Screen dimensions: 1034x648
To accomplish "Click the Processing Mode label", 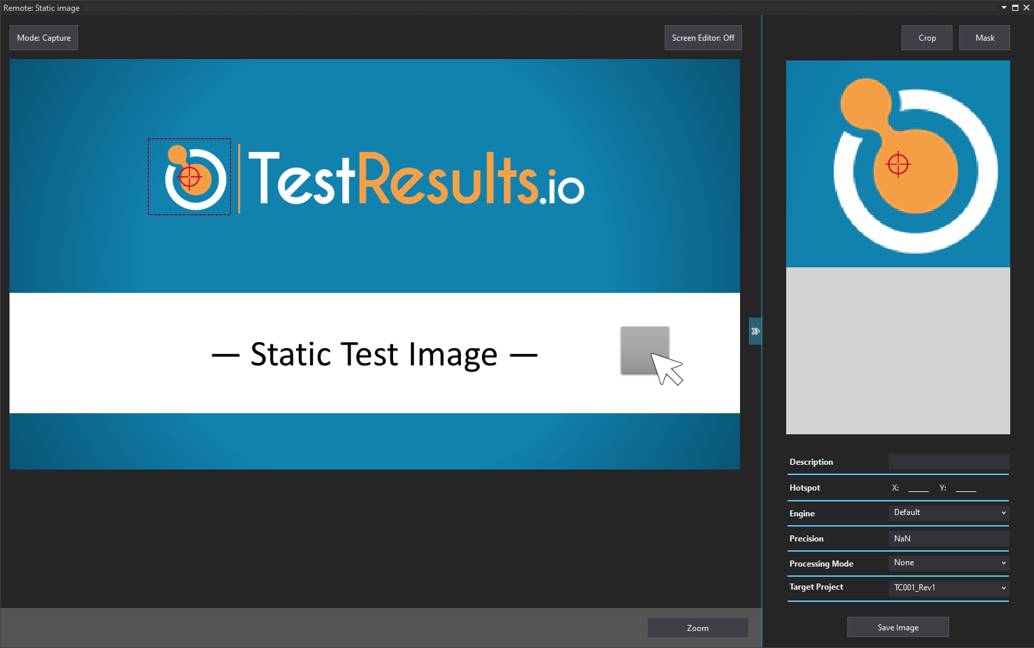I will [821, 564].
